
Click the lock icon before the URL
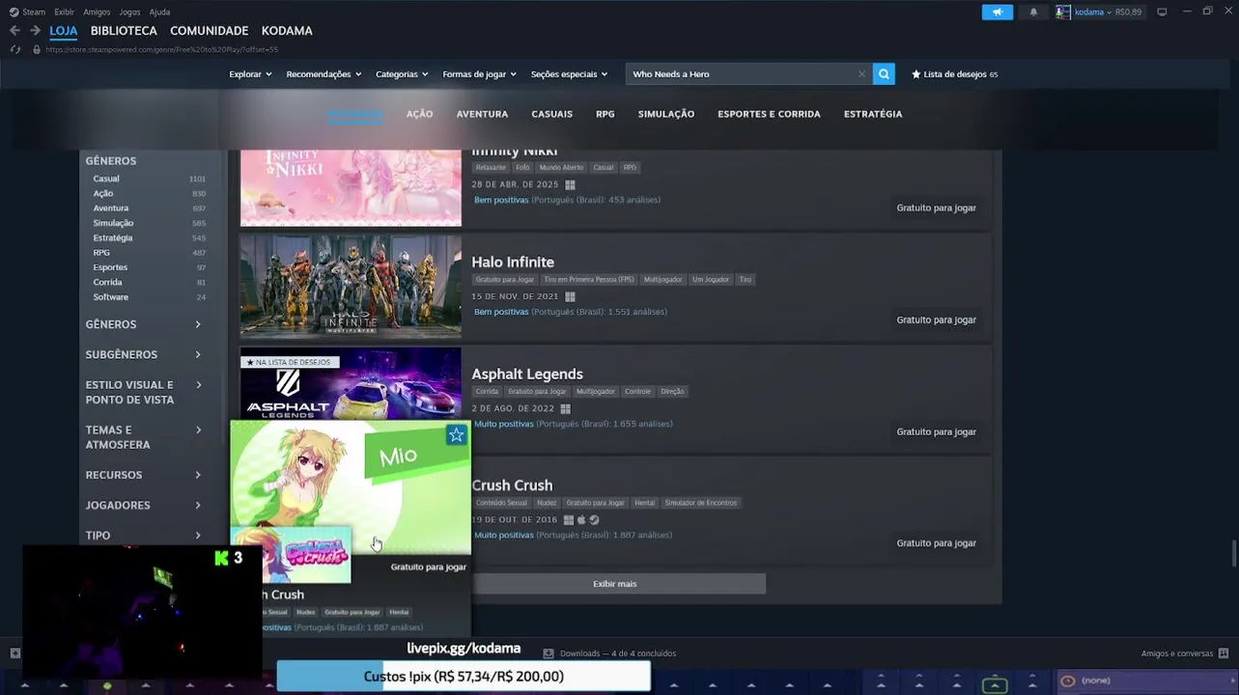pos(37,49)
